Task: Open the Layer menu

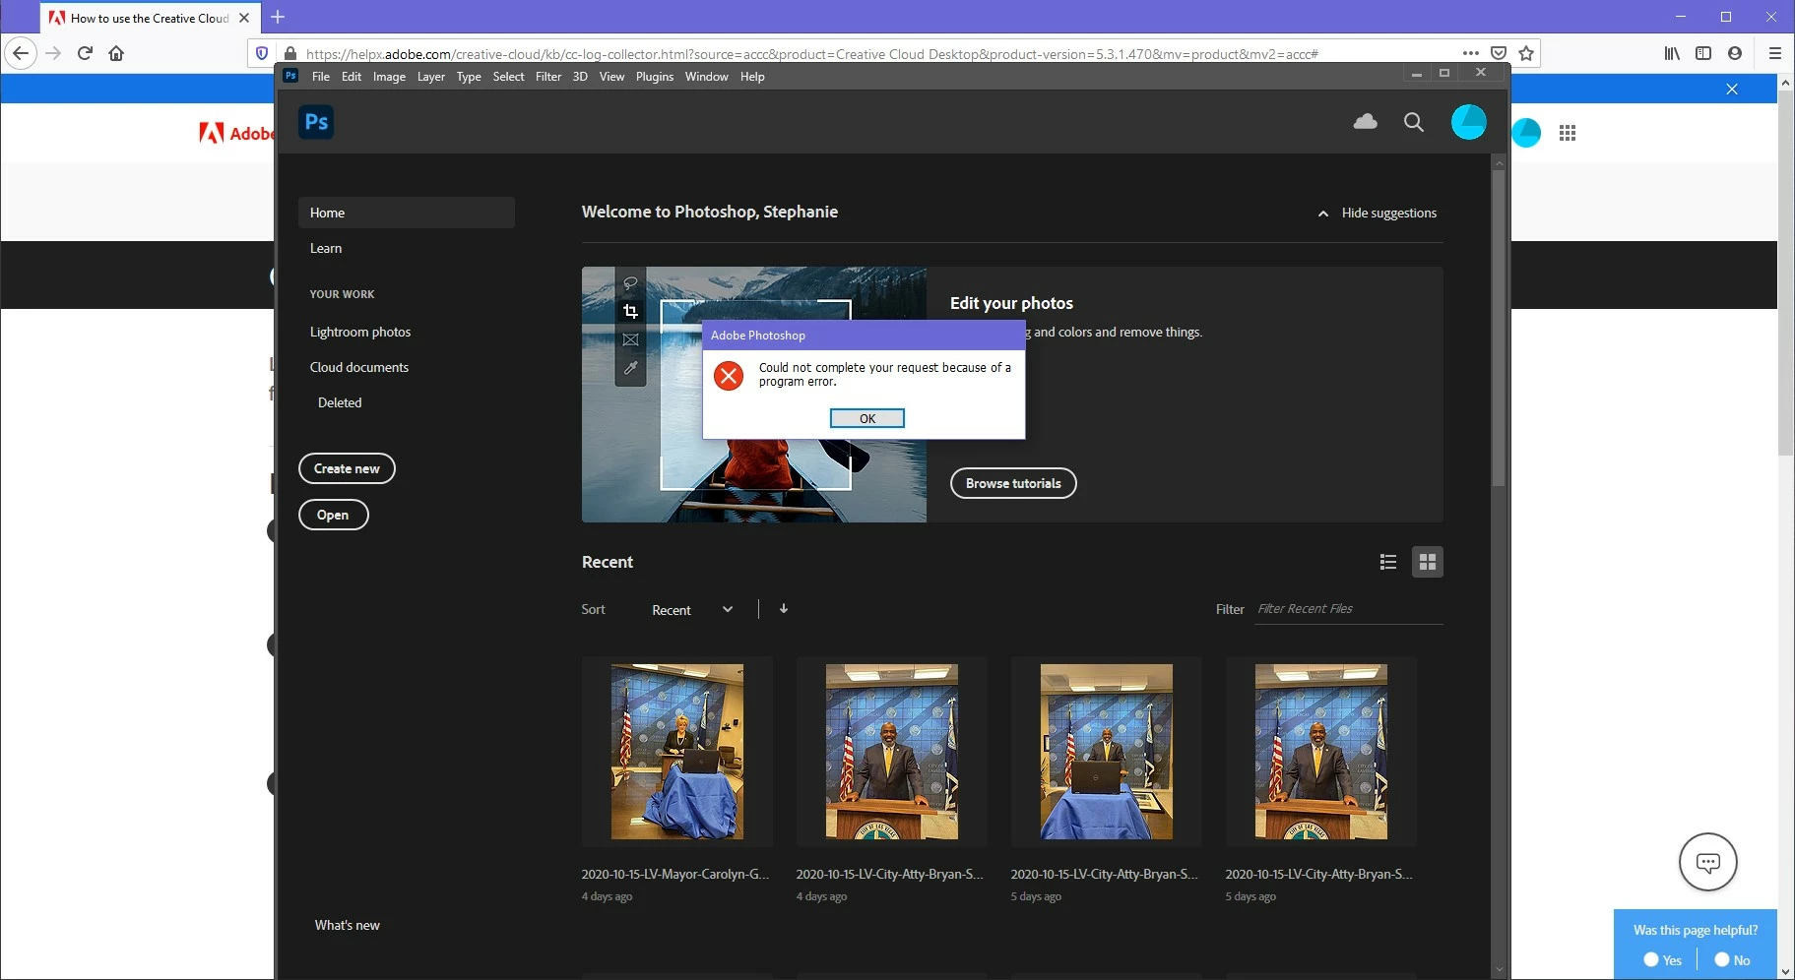Action: (x=431, y=77)
